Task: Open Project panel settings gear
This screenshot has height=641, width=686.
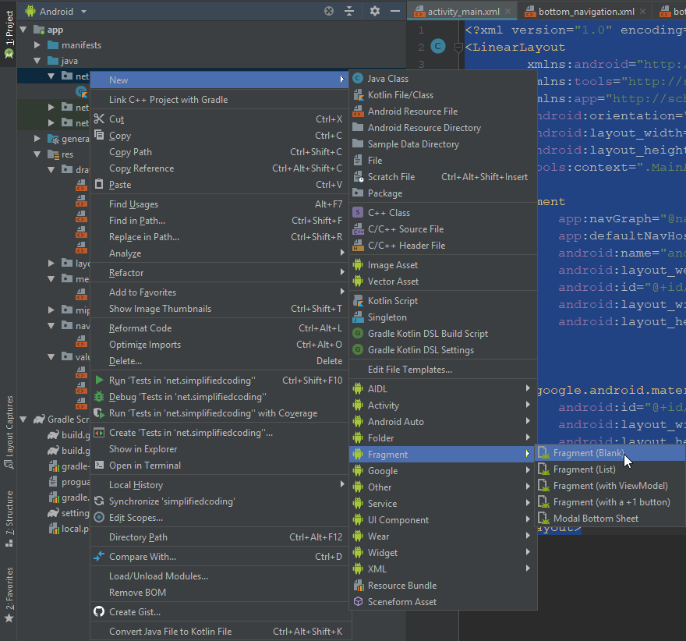Action: tap(374, 12)
